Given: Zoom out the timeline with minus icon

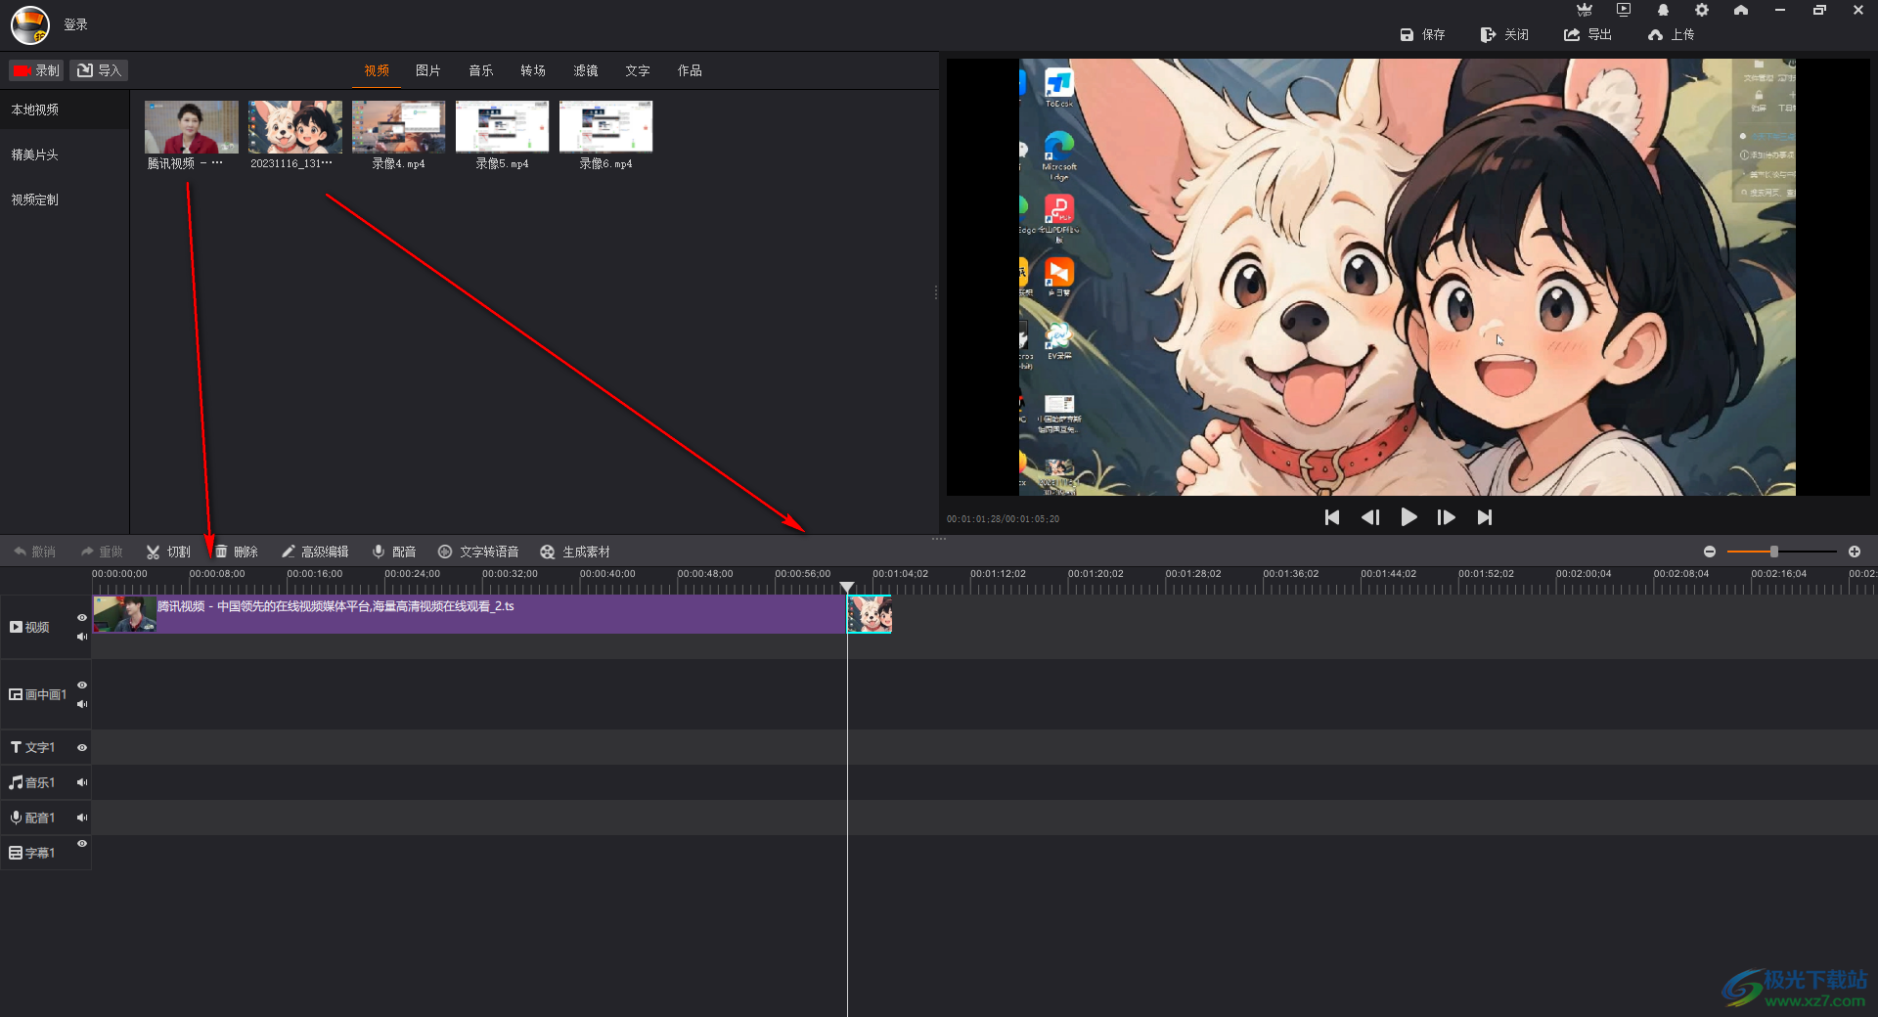Looking at the screenshot, I should [x=1710, y=552].
